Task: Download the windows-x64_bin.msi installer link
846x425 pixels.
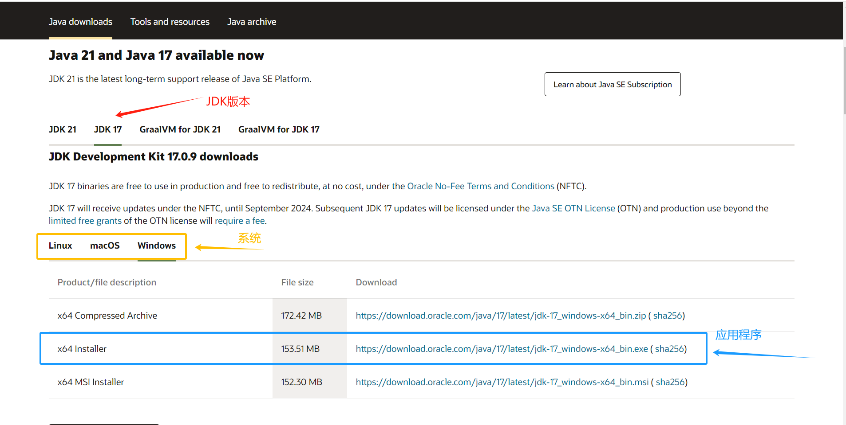Action: [x=502, y=382]
